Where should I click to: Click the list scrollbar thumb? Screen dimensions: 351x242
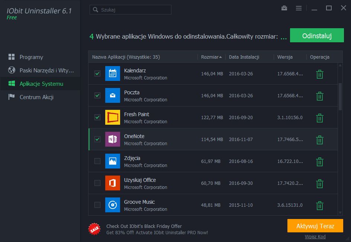340,97
